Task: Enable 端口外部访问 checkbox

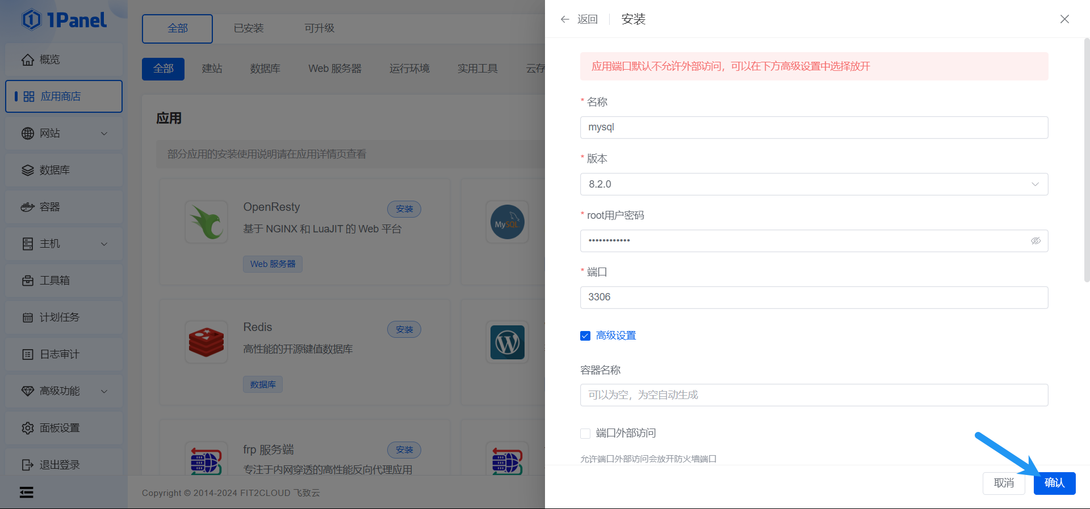Action: 585,434
